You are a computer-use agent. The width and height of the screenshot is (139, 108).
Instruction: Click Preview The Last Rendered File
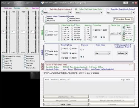click(x=112, y=101)
